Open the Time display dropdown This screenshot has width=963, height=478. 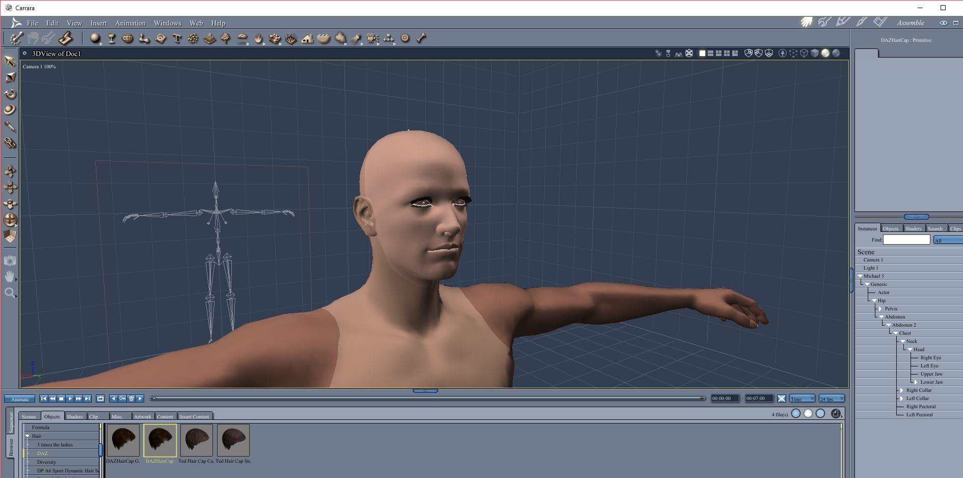tap(802, 399)
